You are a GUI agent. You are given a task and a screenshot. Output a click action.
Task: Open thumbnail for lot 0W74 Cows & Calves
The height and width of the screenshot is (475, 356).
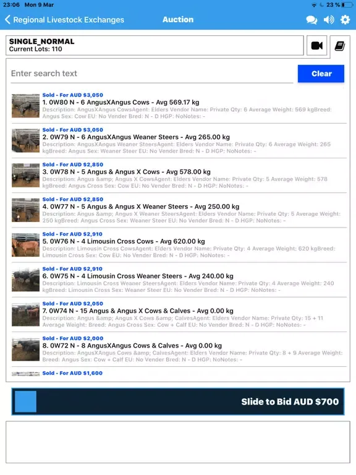26,314
